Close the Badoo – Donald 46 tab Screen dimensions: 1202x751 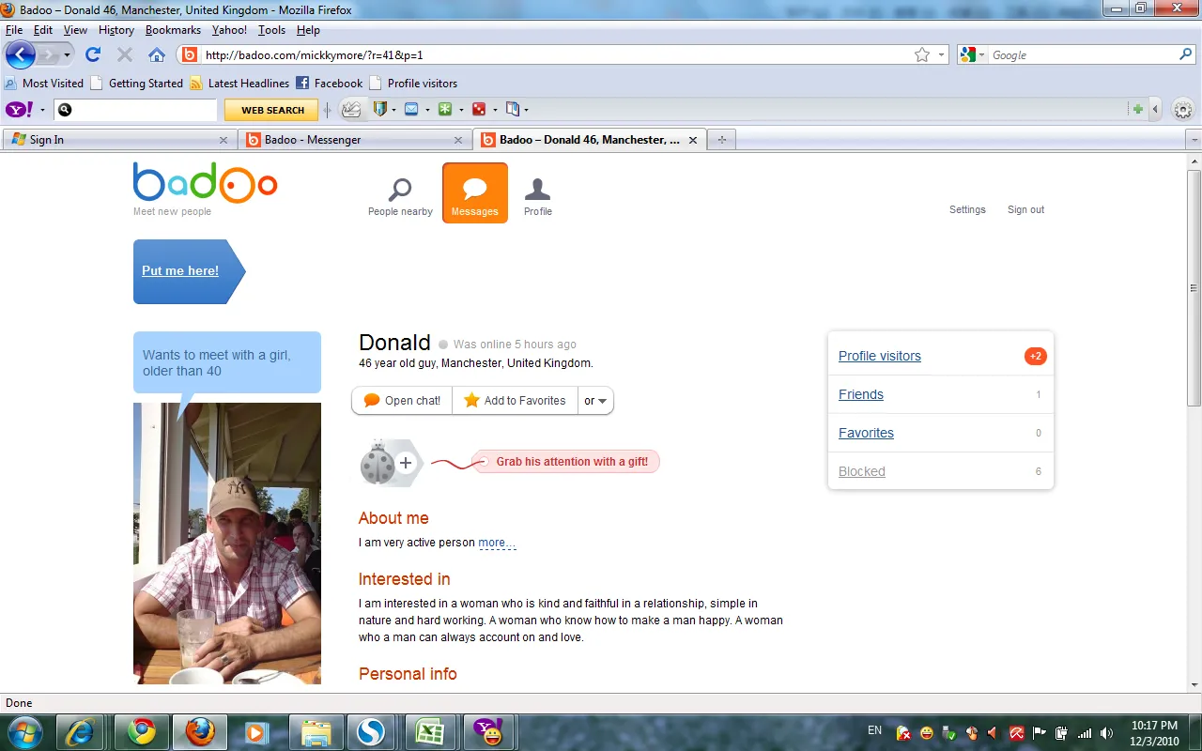pyautogui.click(x=693, y=140)
